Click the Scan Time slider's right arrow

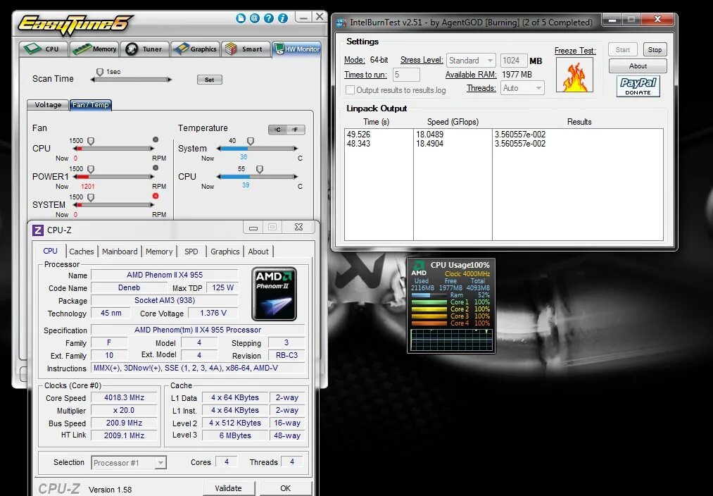170,80
